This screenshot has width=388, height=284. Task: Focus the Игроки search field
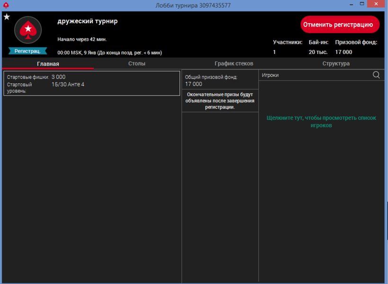point(315,75)
